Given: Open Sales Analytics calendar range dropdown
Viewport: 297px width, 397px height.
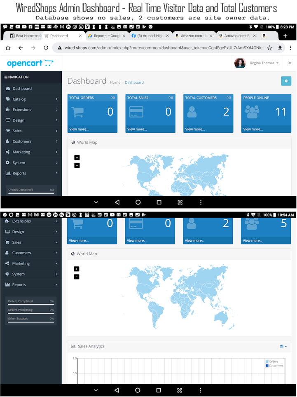Looking at the screenshot, I should tap(283, 346).
